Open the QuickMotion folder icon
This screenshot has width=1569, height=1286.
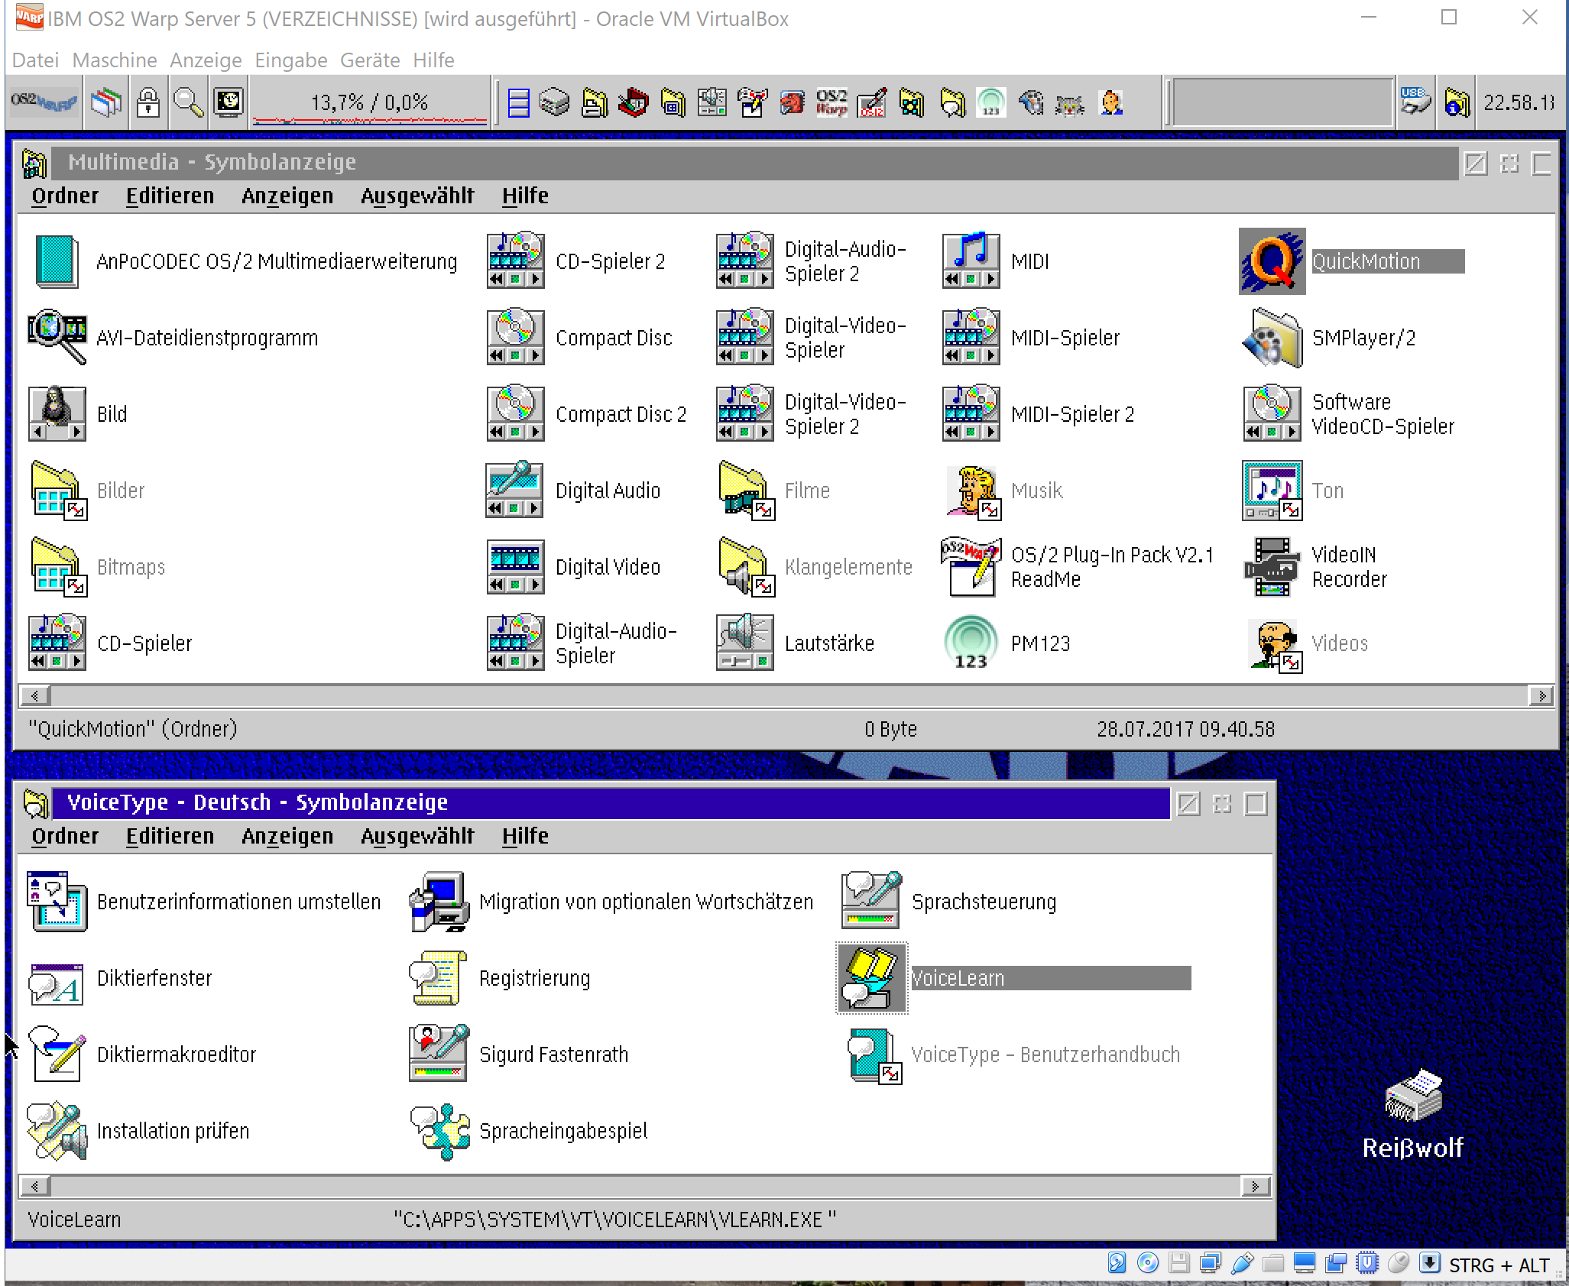click(x=1272, y=261)
